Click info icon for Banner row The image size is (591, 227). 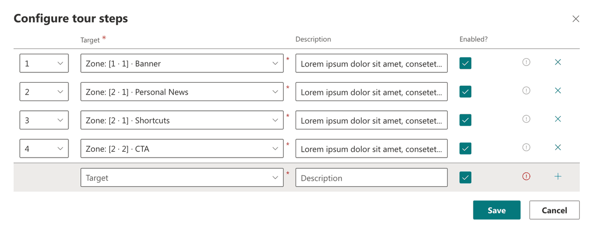point(526,63)
